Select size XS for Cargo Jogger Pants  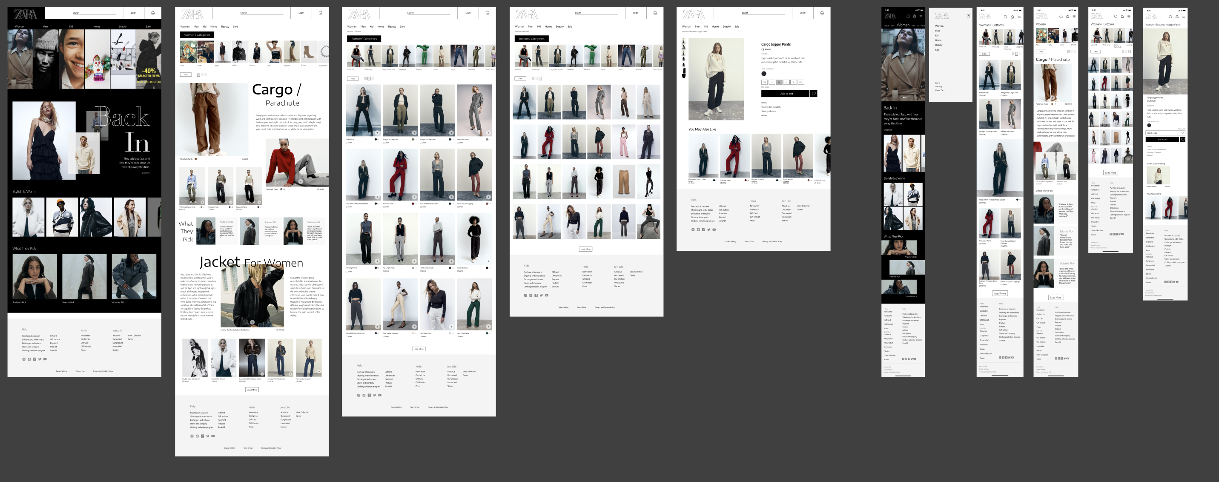tap(764, 82)
